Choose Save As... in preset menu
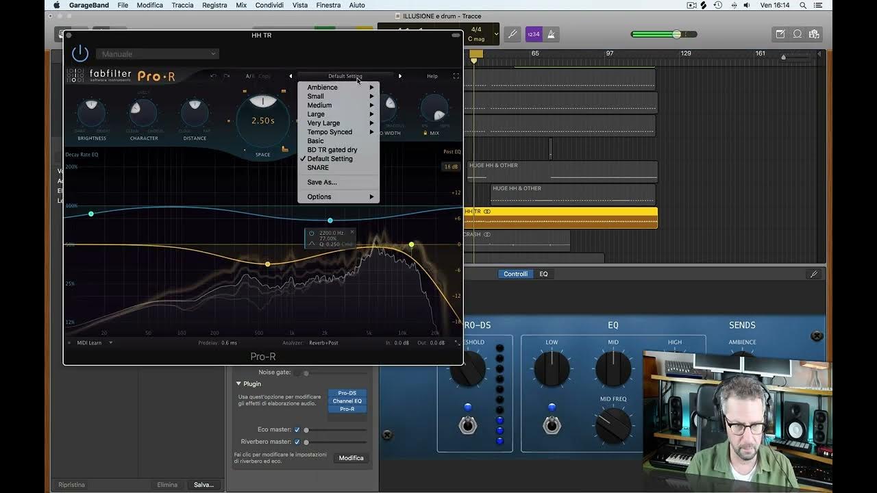Viewport: 877px width, 493px height. point(338,182)
